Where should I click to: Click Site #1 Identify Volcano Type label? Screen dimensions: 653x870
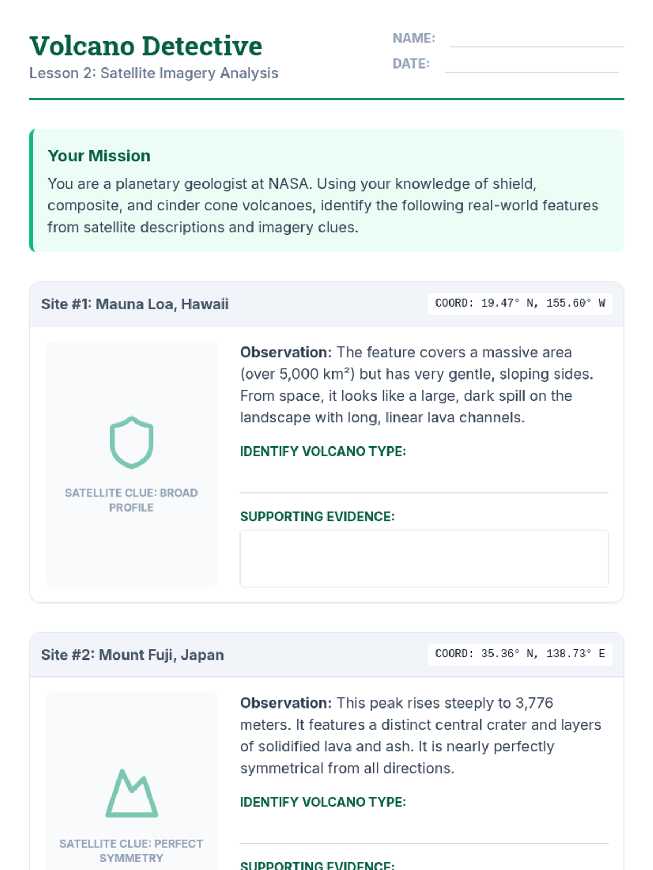[323, 451]
